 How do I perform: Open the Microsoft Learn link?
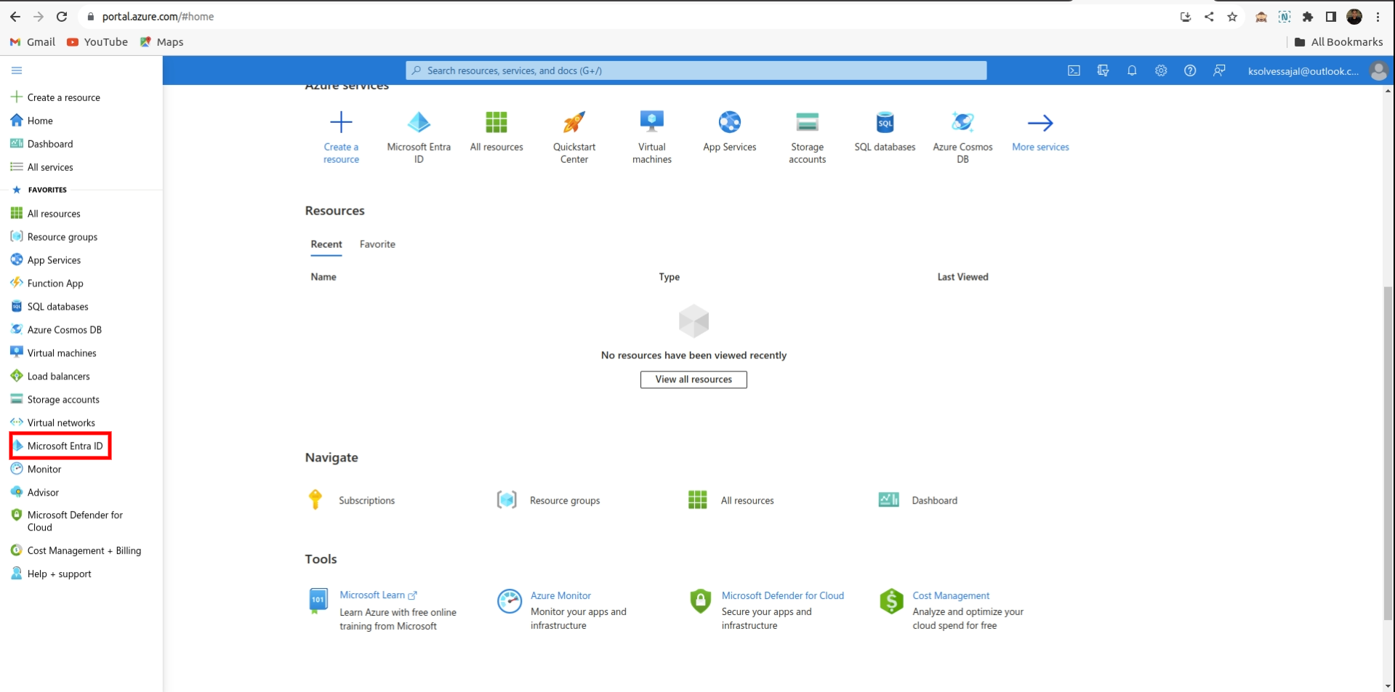tap(372, 595)
